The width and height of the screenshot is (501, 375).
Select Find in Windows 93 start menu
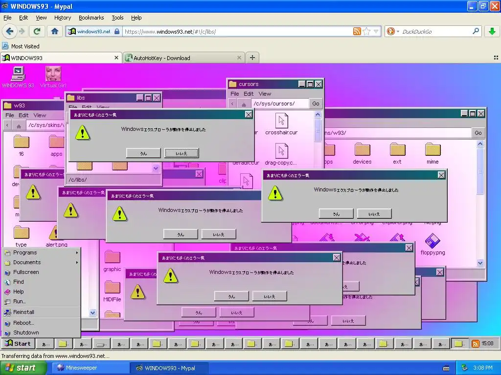pyautogui.click(x=41, y=282)
